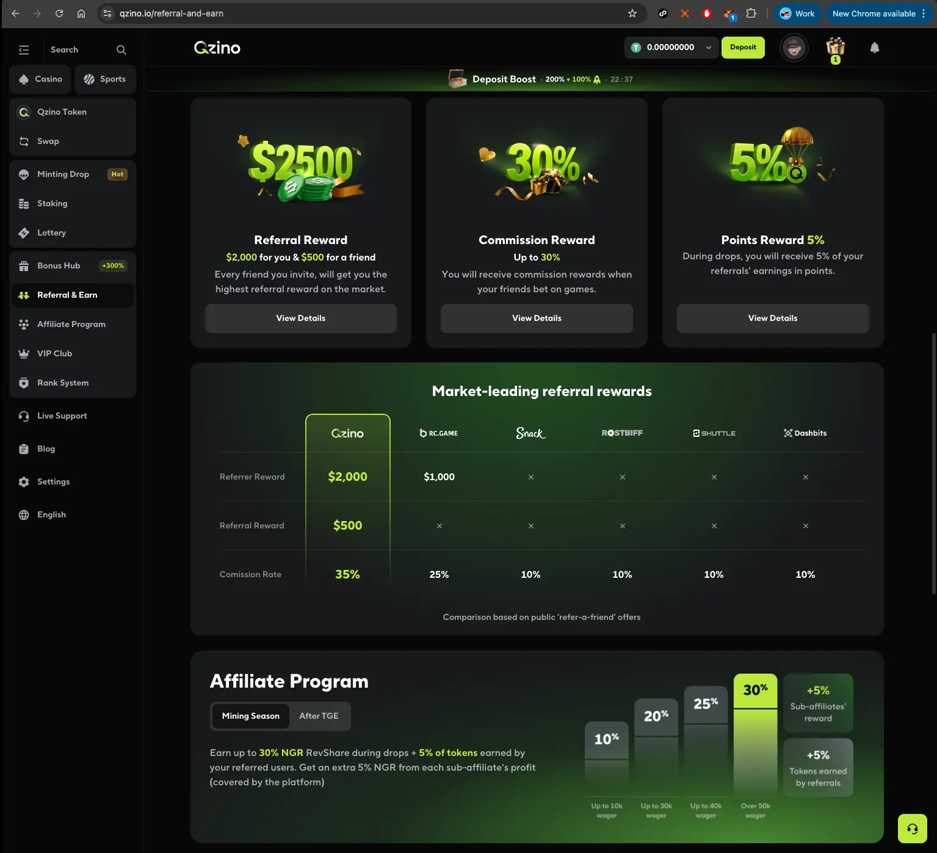Go to Staking page
Screen dimensions: 937x853
pos(73,204)
